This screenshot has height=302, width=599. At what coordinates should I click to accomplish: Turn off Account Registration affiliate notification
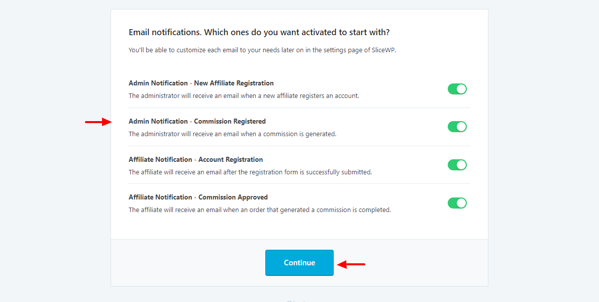(x=457, y=165)
